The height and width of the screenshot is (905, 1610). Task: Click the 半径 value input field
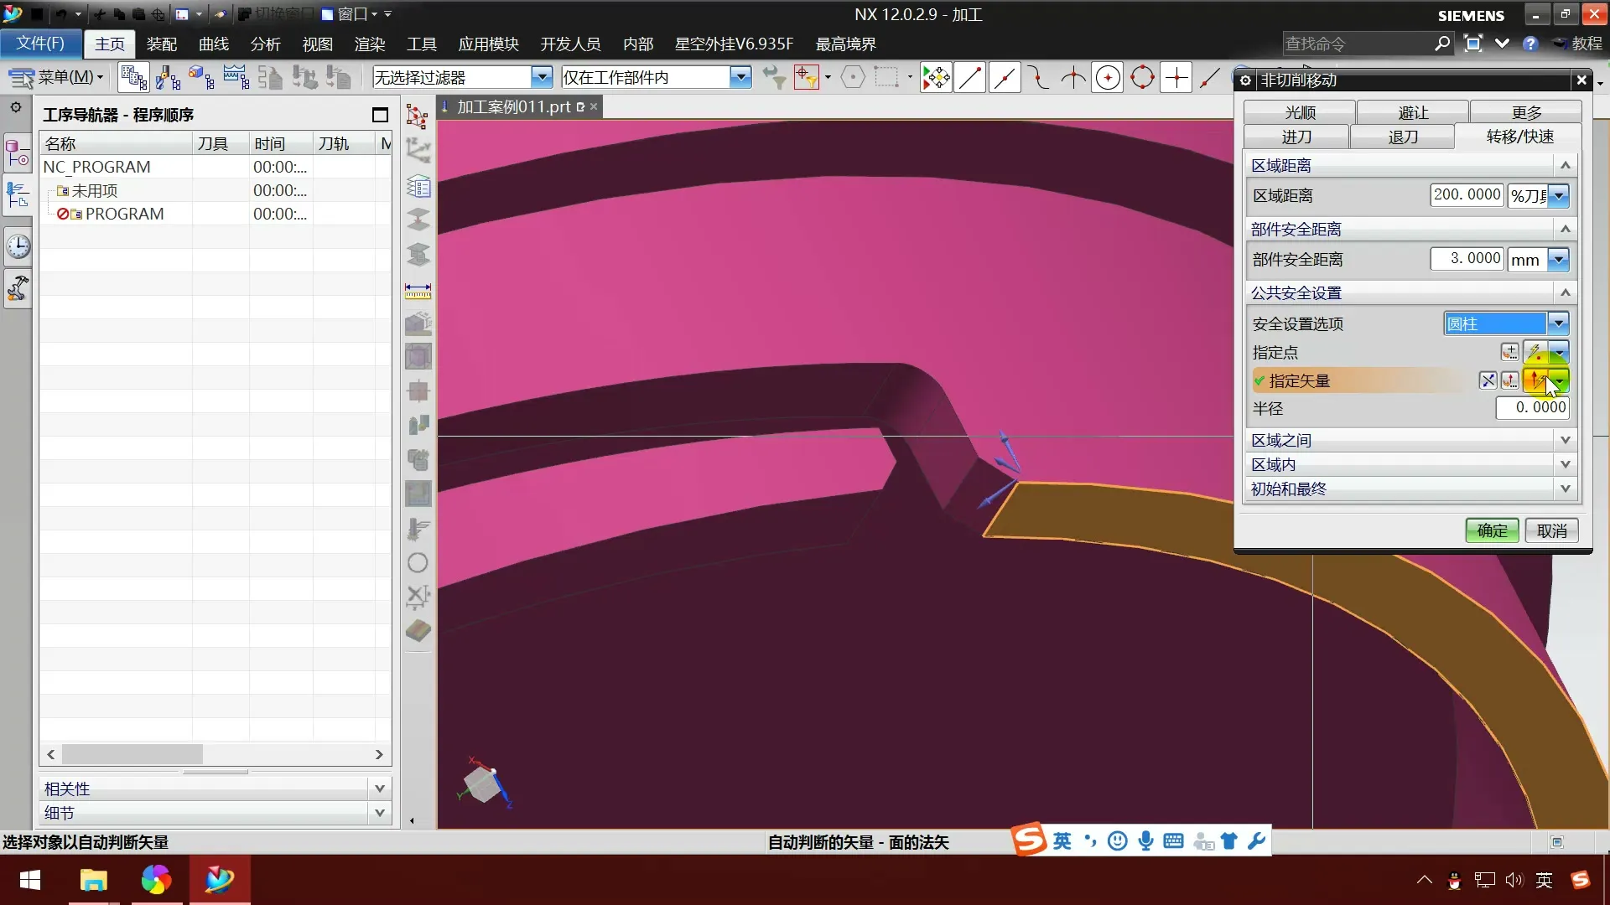pos(1532,408)
